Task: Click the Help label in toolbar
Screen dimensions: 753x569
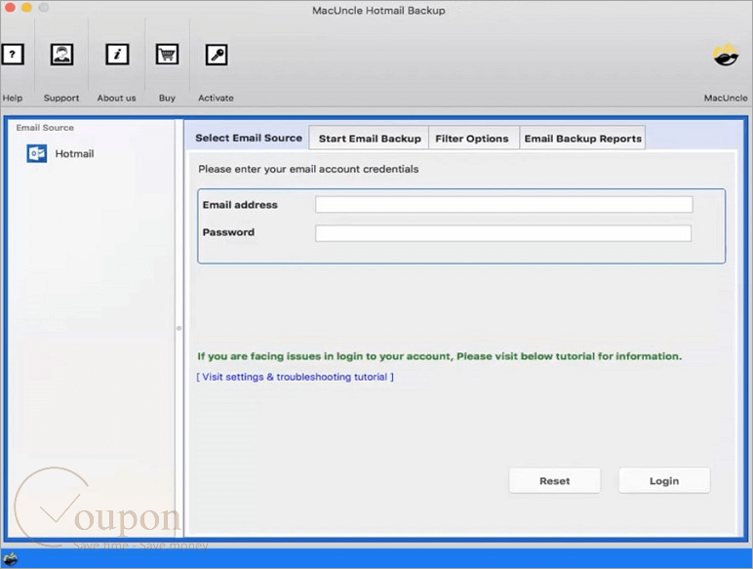Action: click(12, 98)
